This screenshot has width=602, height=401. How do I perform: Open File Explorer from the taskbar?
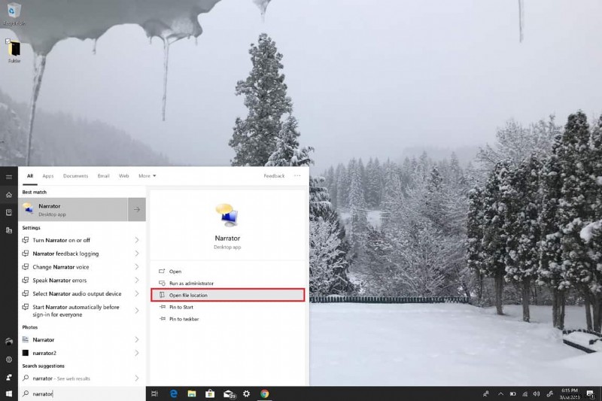(192, 393)
